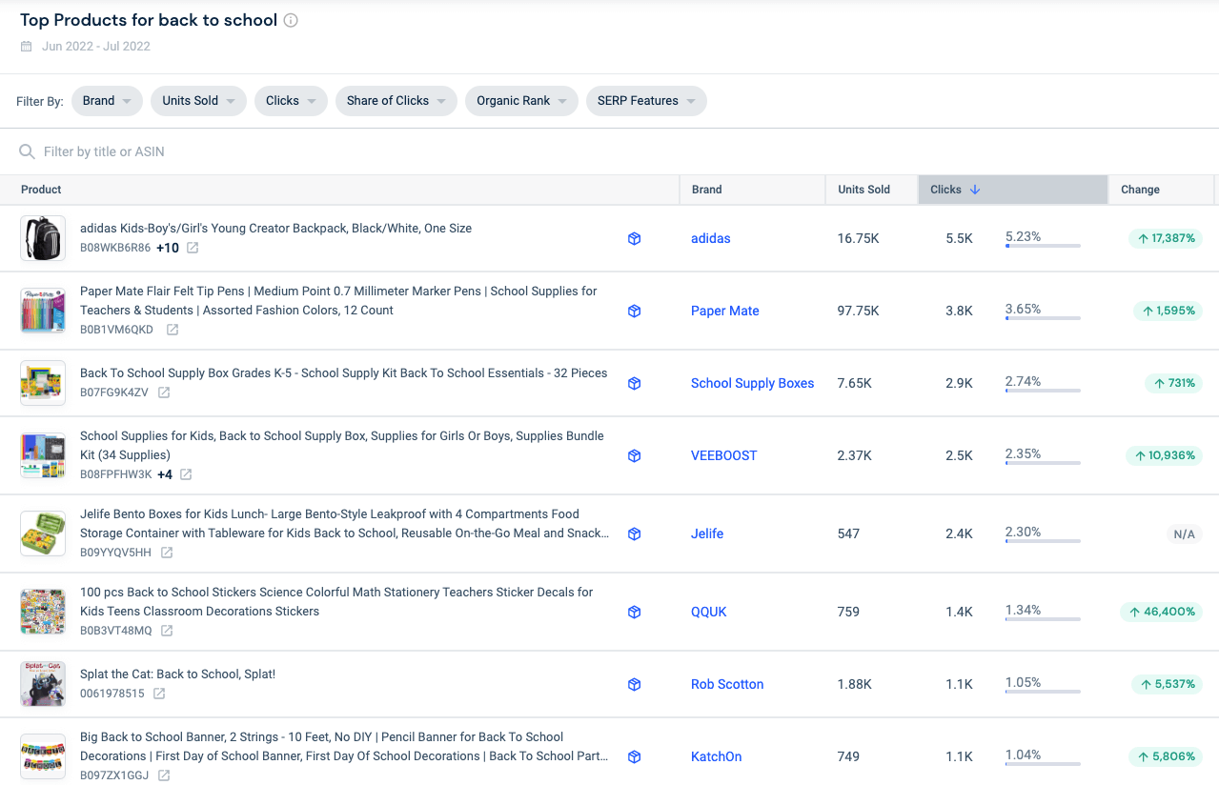Image resolution: width=1219 pixels, height=785 pixels.
Task: Open the adidas brand link
Action: tap(711, 238)
